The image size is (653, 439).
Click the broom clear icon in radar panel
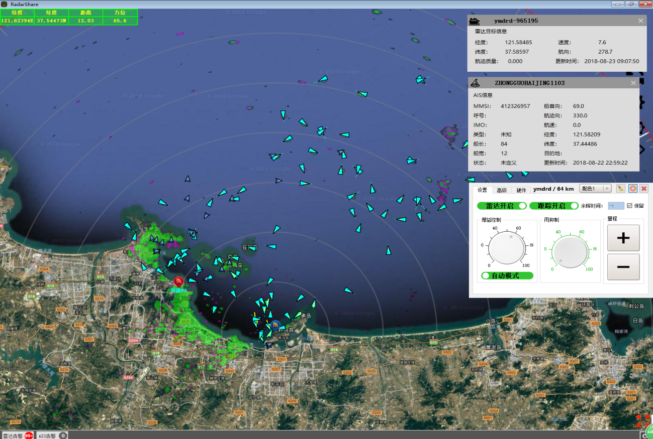point(621,189)
